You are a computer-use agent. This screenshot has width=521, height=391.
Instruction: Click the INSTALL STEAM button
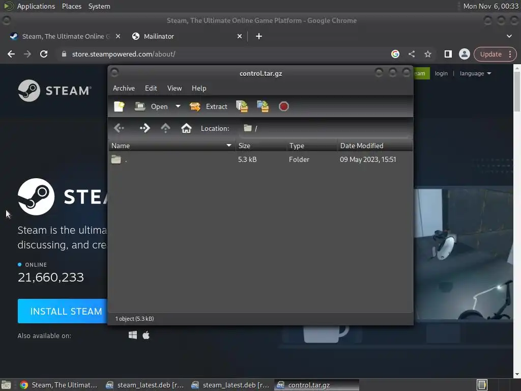click(63, 311)
